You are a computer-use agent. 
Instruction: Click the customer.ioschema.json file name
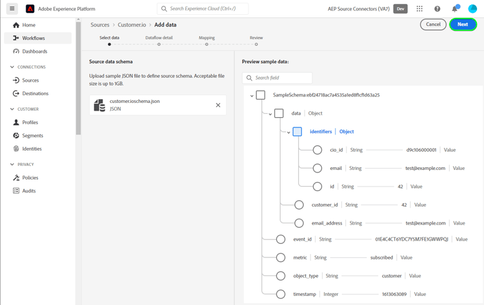point(135,101)
